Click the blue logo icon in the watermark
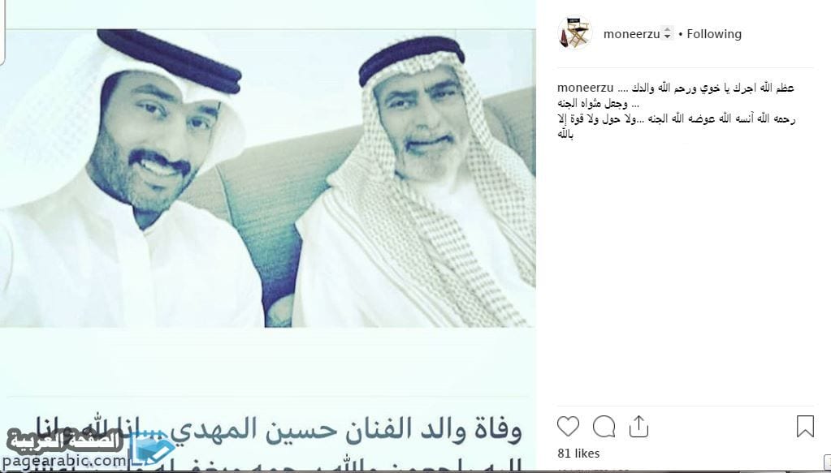The height and width of the screenshot is (473, 831). (152, 449)
